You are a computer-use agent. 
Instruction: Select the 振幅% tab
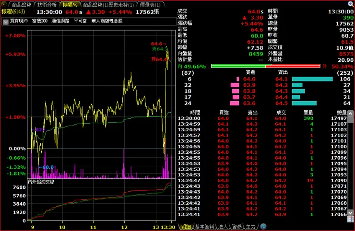70,5
